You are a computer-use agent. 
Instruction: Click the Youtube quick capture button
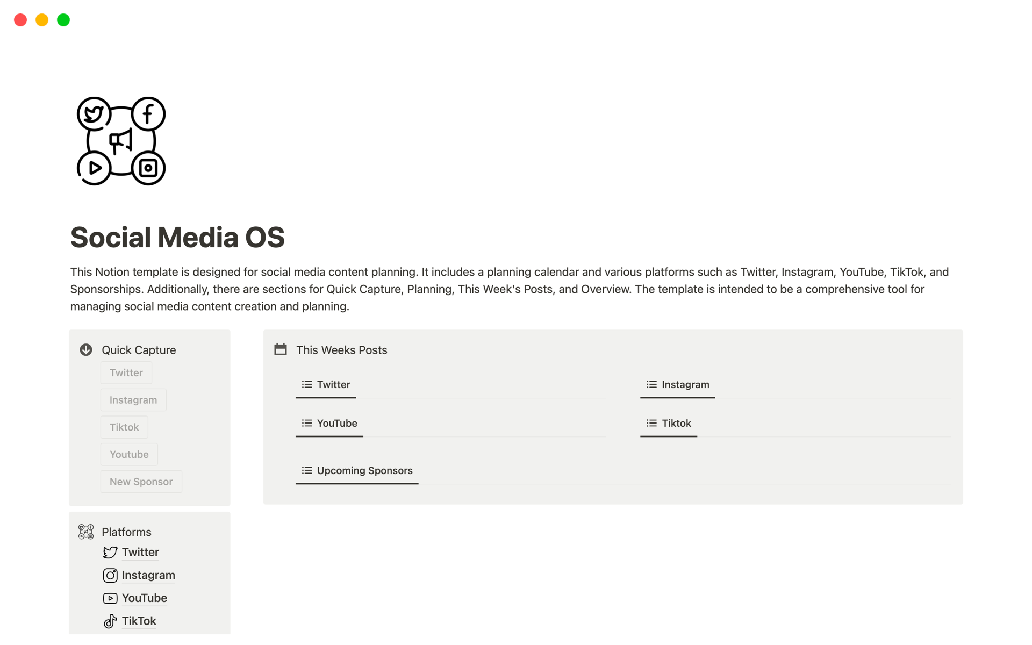(x=128, y=454)
